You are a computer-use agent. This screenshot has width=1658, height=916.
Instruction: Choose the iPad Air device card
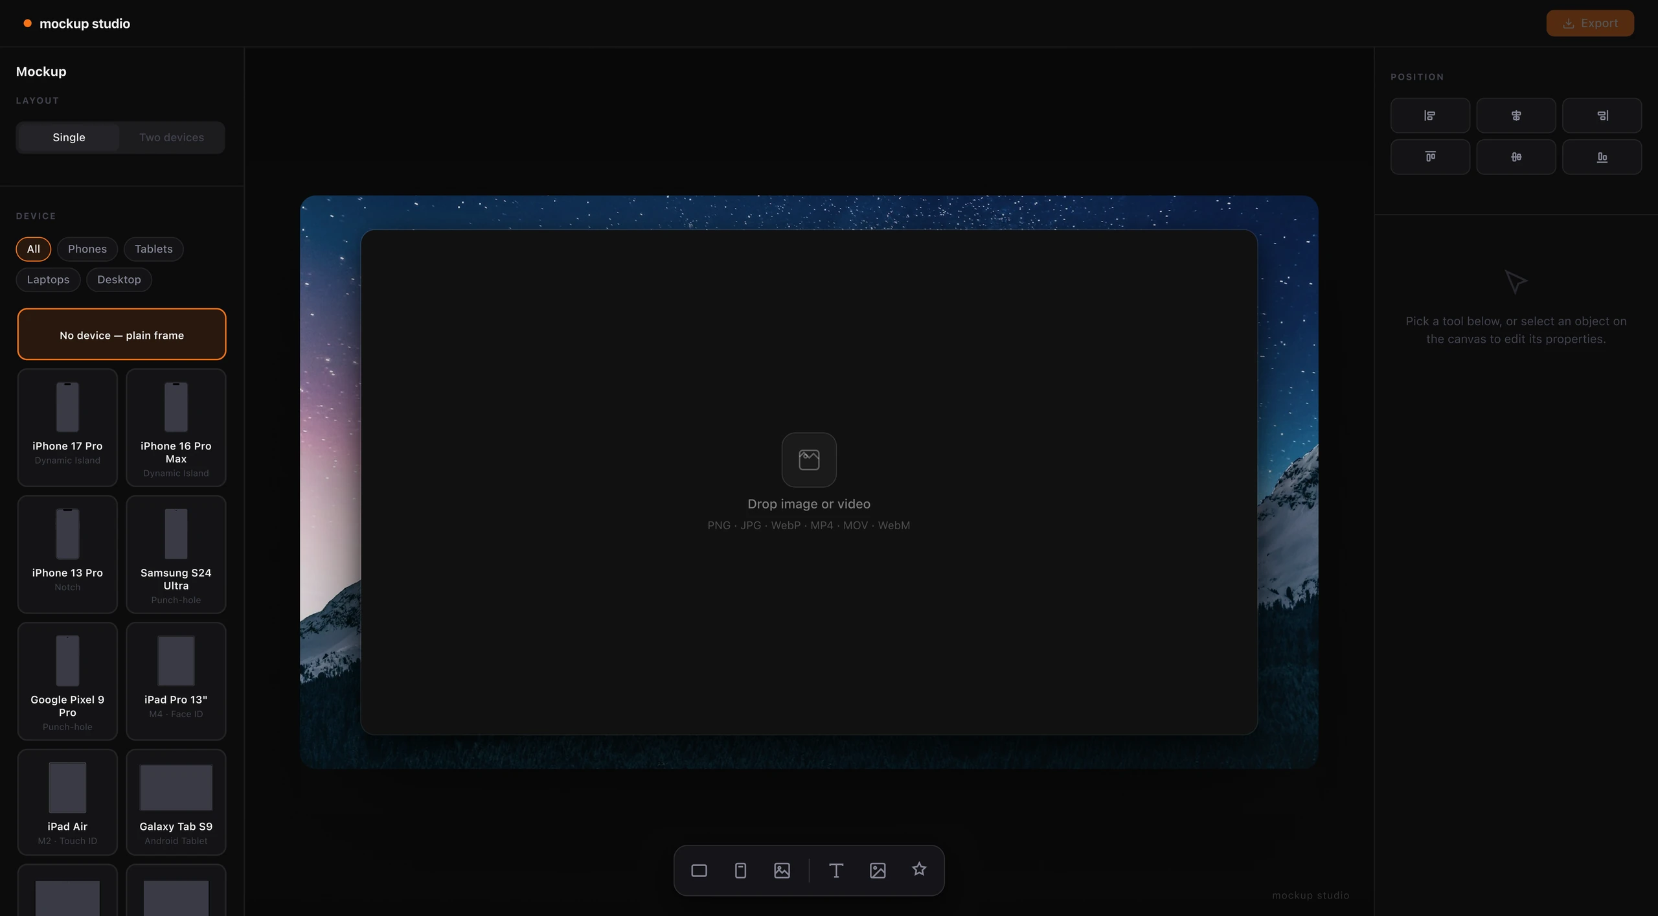[67, 803]
